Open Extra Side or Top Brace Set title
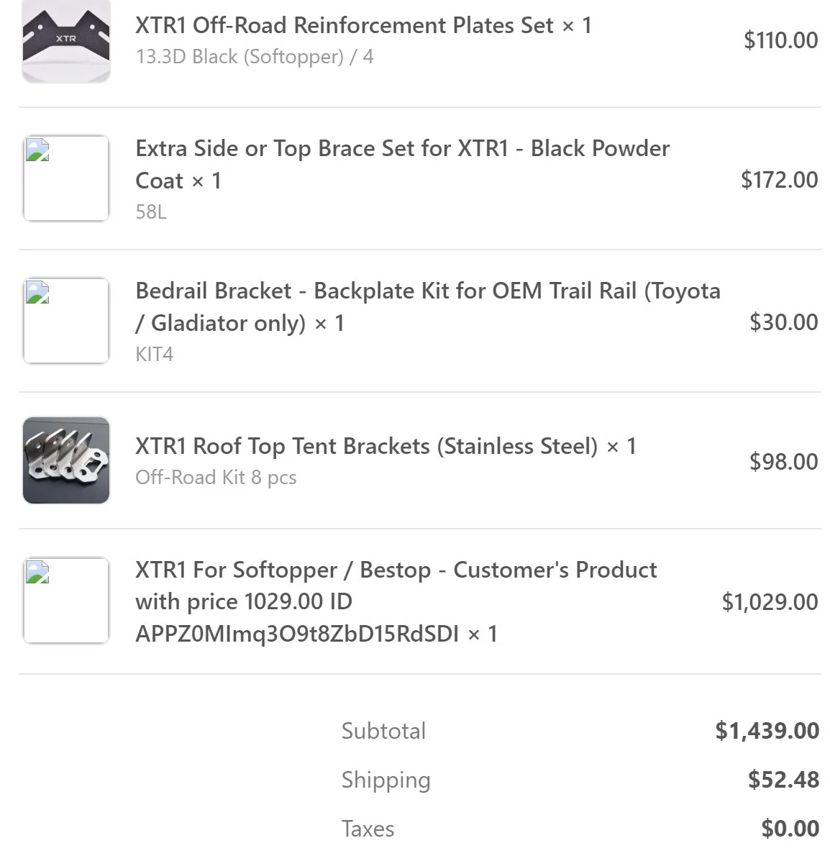This screenshot has width=830, height=856. [402, 164]
